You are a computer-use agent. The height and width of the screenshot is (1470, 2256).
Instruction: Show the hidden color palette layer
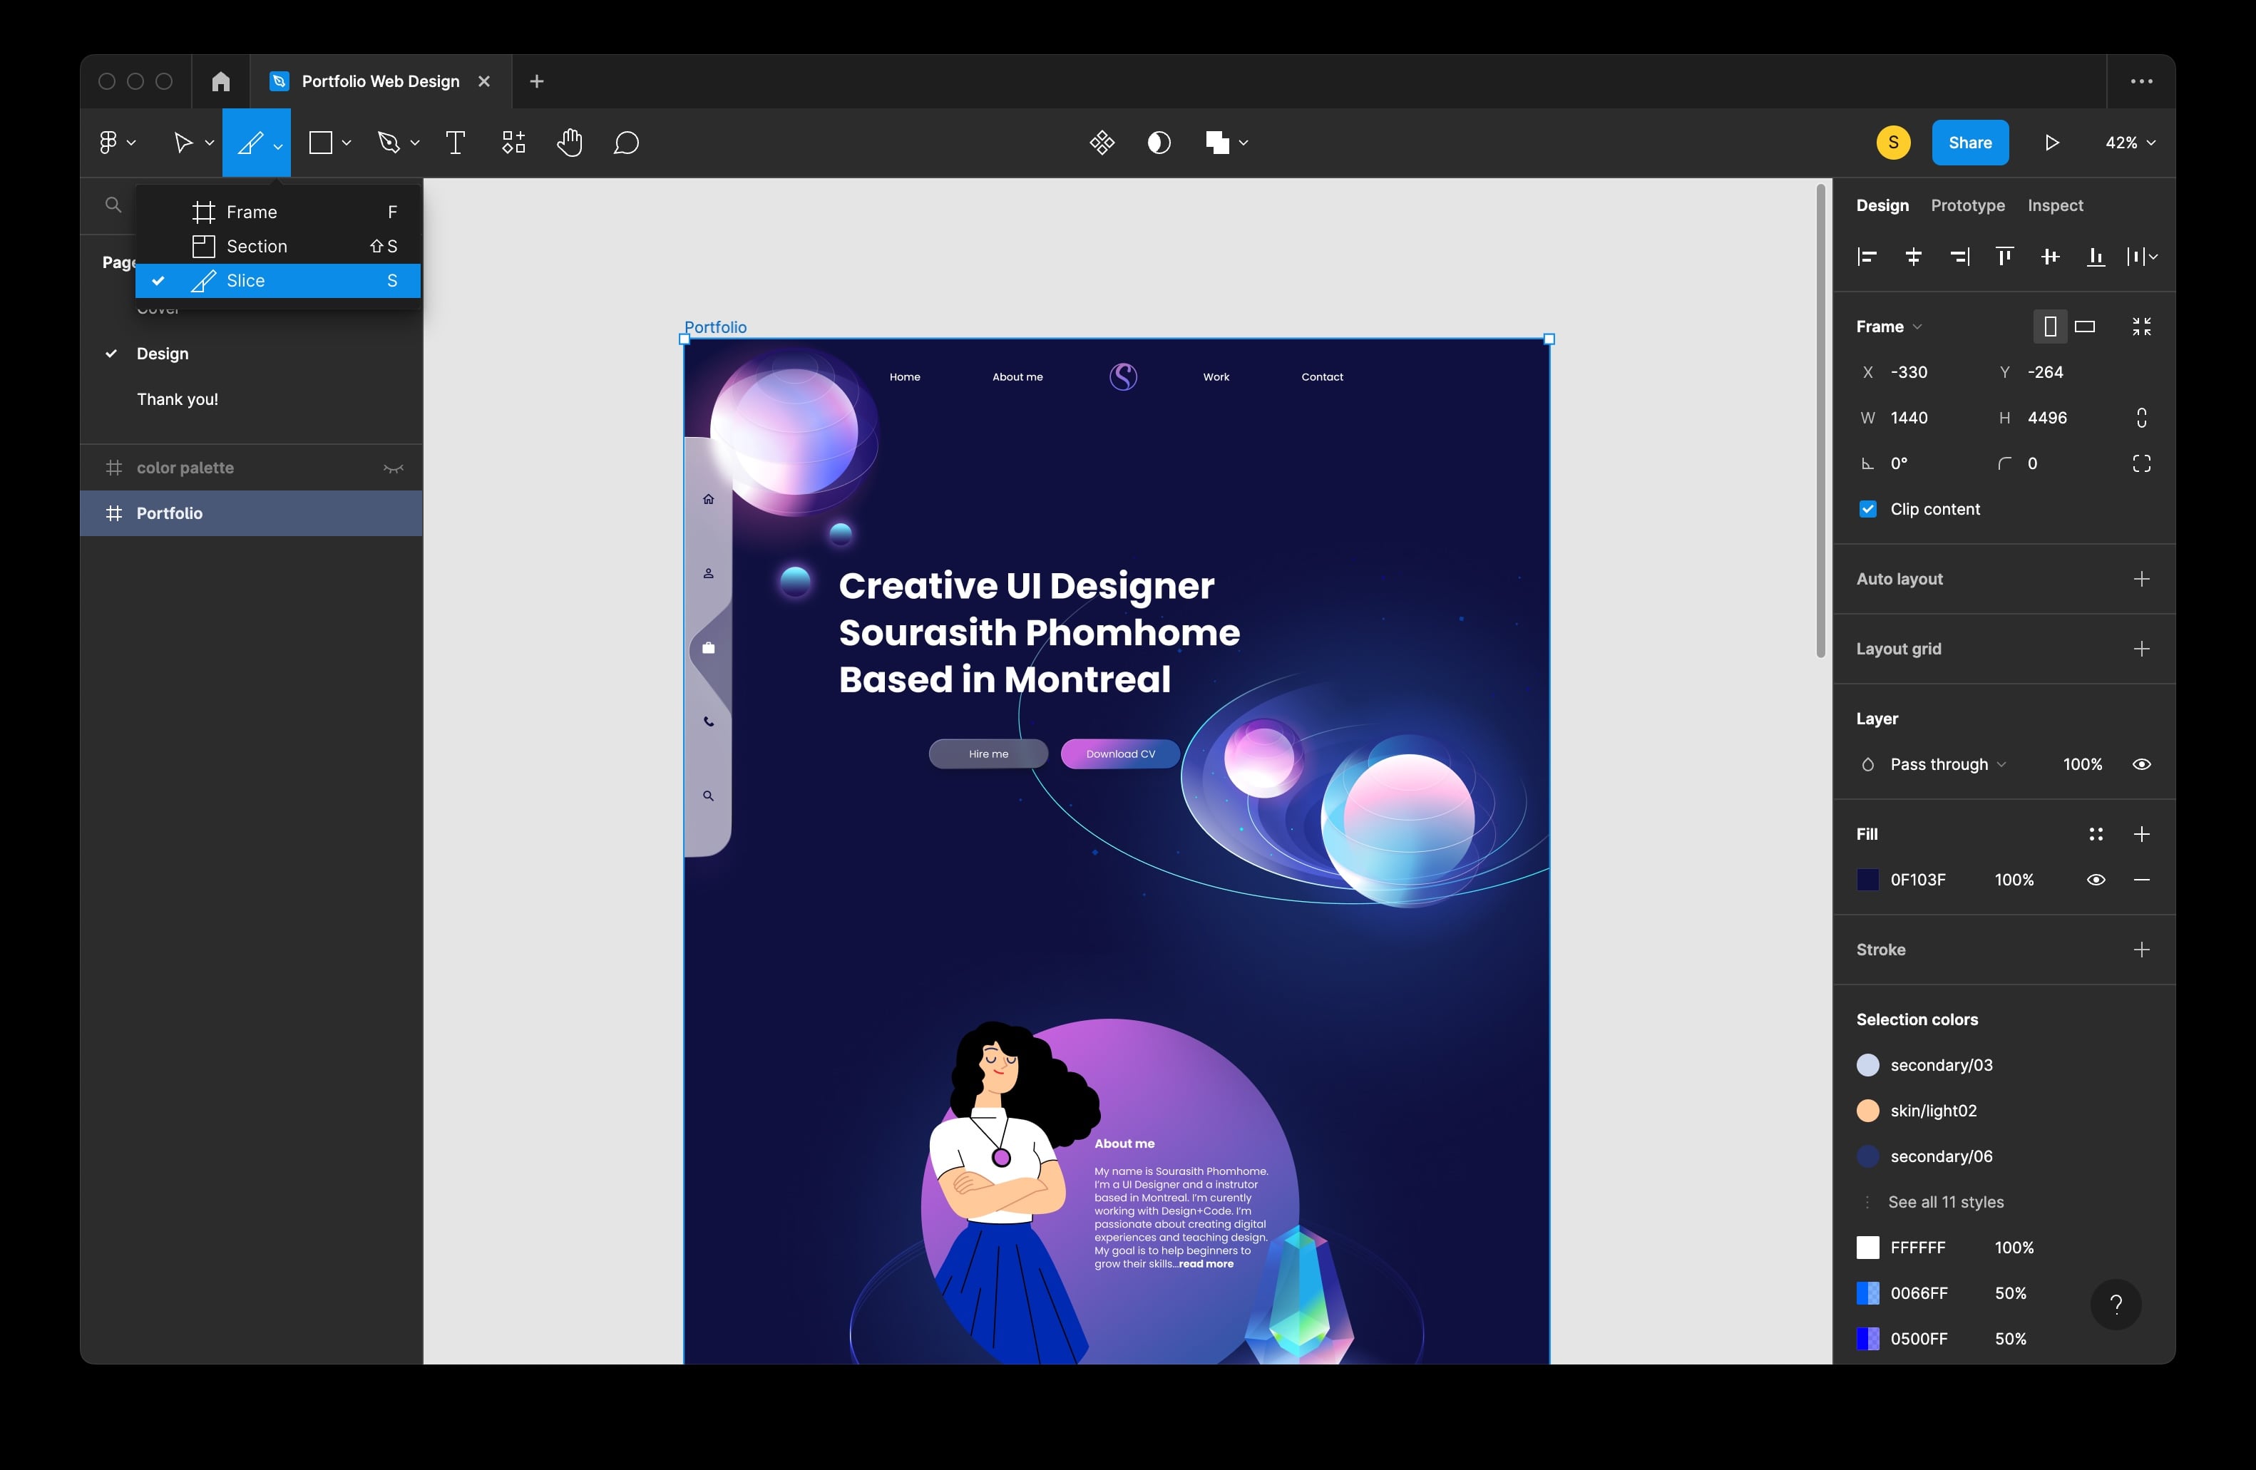tap(394, 467)
